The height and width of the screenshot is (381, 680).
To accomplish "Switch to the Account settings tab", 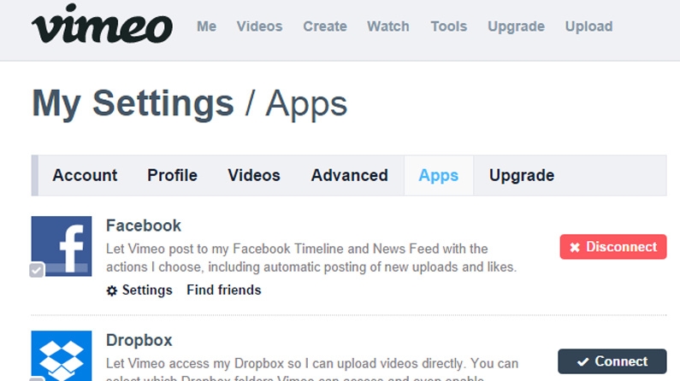I will (85, 175).
